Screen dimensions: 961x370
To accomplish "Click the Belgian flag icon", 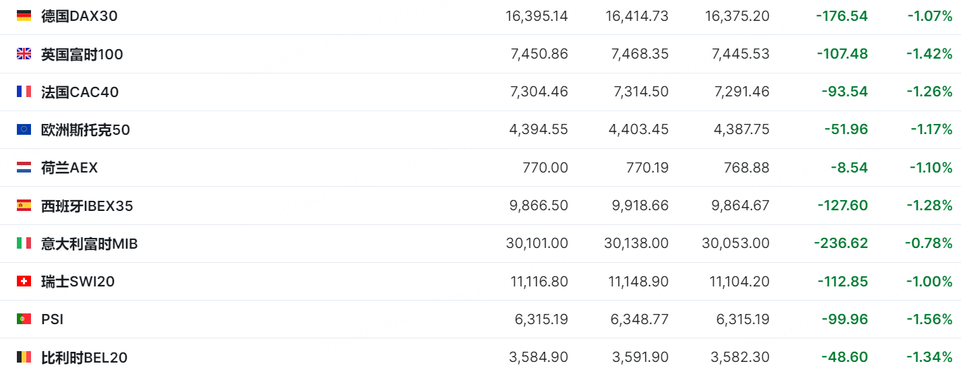I will (x=24, y=357).
